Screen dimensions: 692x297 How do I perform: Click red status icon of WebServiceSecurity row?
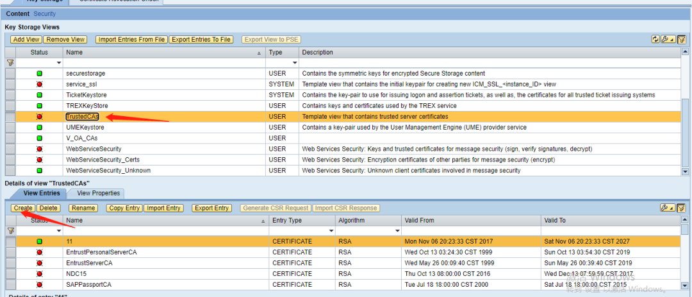[39, 149]
